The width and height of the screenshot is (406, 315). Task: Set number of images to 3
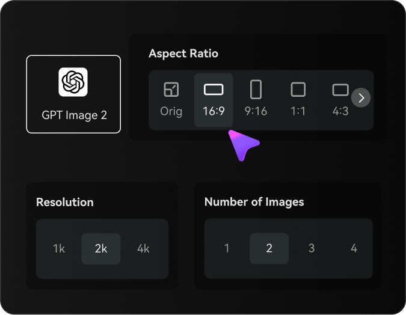tap(312, 248)
